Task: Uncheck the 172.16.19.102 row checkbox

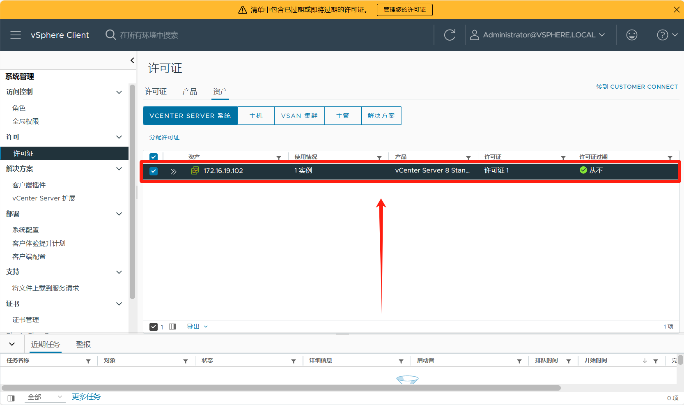Action: 154,171
